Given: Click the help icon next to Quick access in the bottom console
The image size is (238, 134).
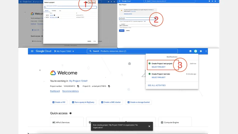Looking at the screenshot, I should tap(71, 113).
